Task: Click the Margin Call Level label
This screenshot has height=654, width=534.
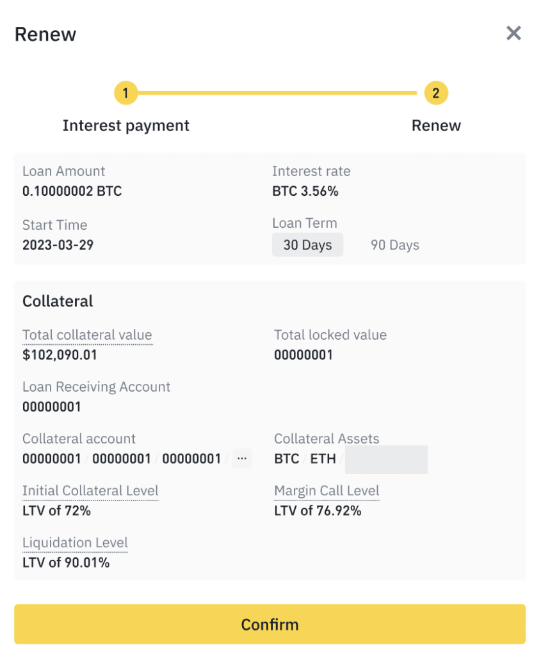Action: coord(327,491)
